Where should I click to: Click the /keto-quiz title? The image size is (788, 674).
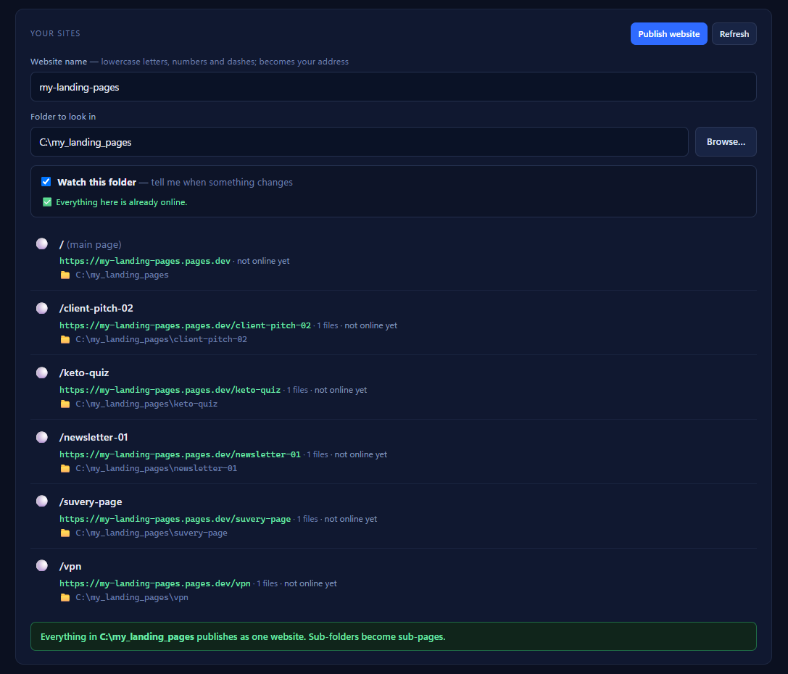(x=84, y=373)
